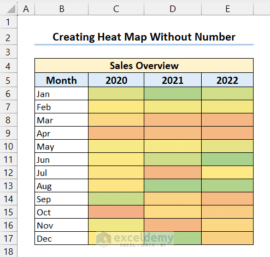Click the Mar 2021 orange heat map cell
This screenshot has width=270, height=257.
tap(173, 120)
